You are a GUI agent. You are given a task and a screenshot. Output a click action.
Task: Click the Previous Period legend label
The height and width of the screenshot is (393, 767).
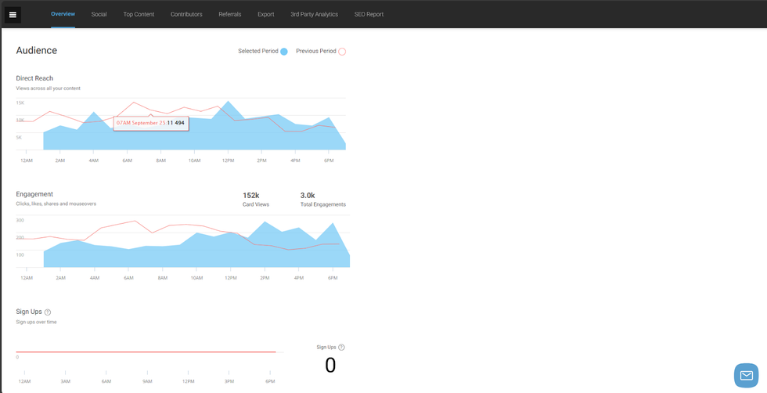(315, 52)
